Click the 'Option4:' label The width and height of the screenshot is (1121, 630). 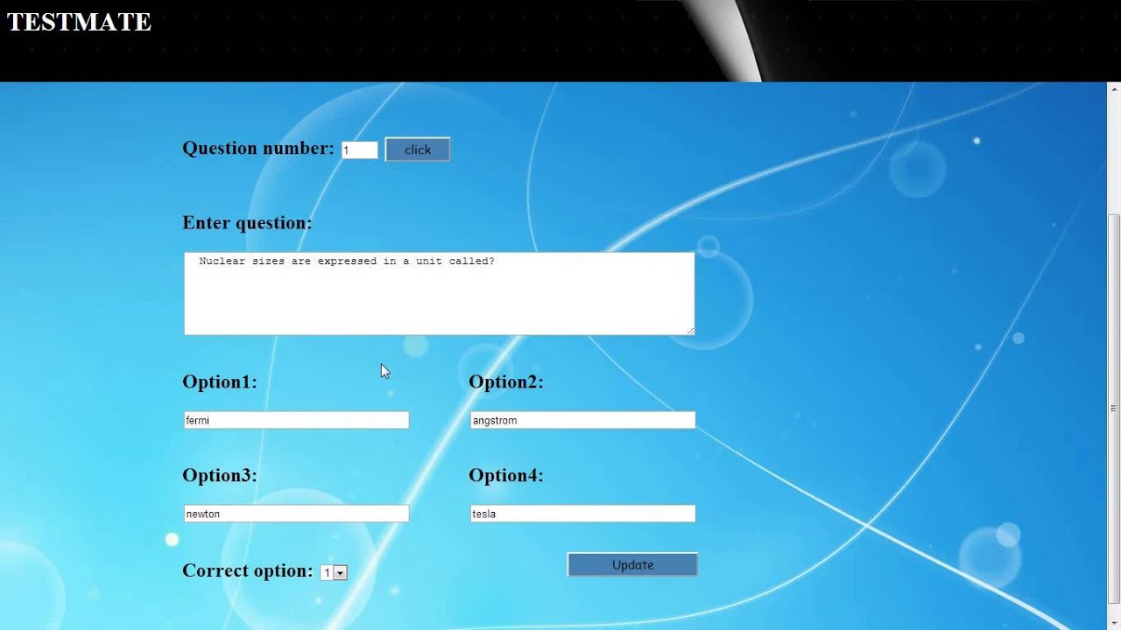pyautogui.click(x=506, y=475)
